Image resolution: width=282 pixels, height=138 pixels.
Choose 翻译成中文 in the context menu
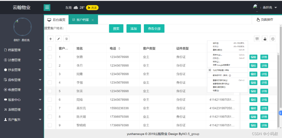pyautogui.click(x=227, y=75)
